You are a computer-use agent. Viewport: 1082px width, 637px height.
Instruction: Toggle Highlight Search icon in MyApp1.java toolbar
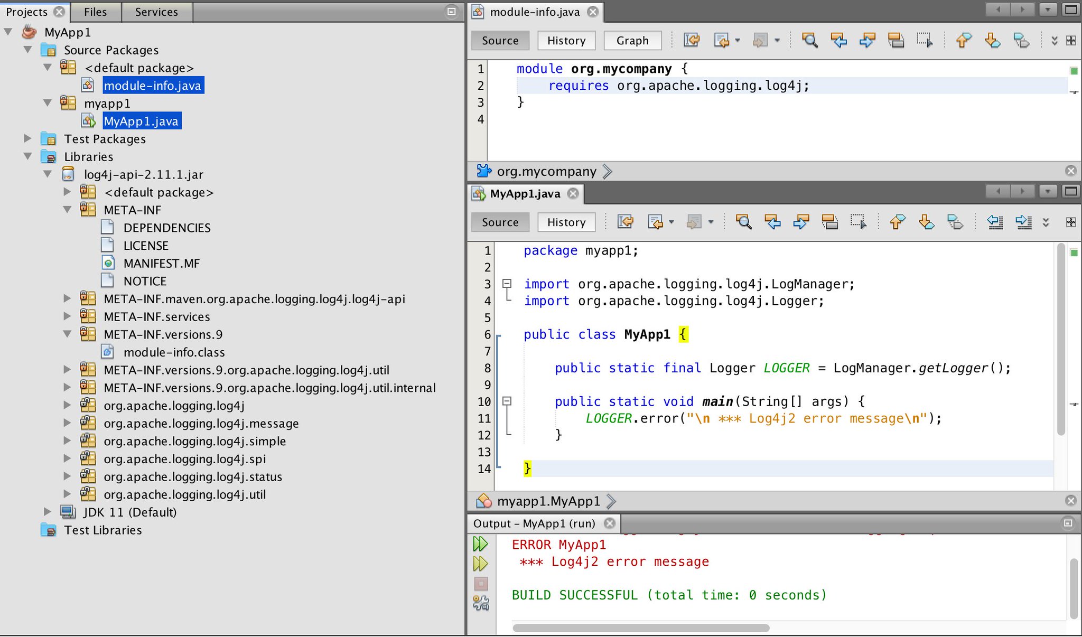[829, 222]
